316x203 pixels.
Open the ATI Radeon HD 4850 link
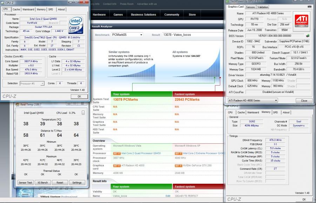pos(133,165)
